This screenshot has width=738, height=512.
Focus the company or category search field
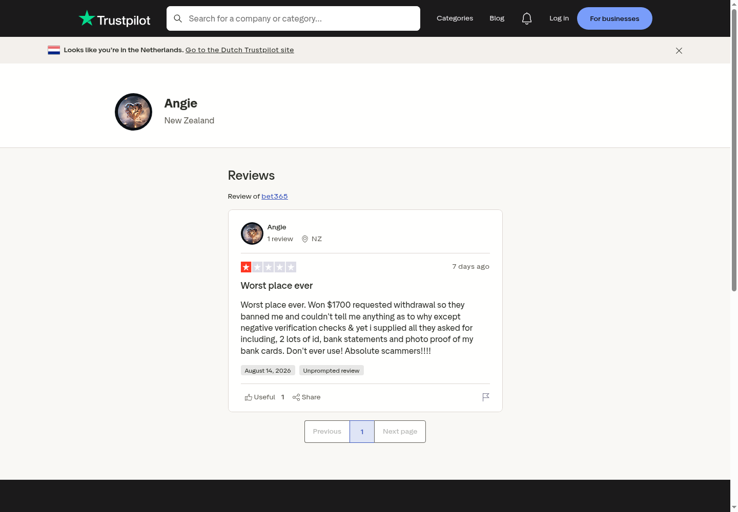(293, 18)
